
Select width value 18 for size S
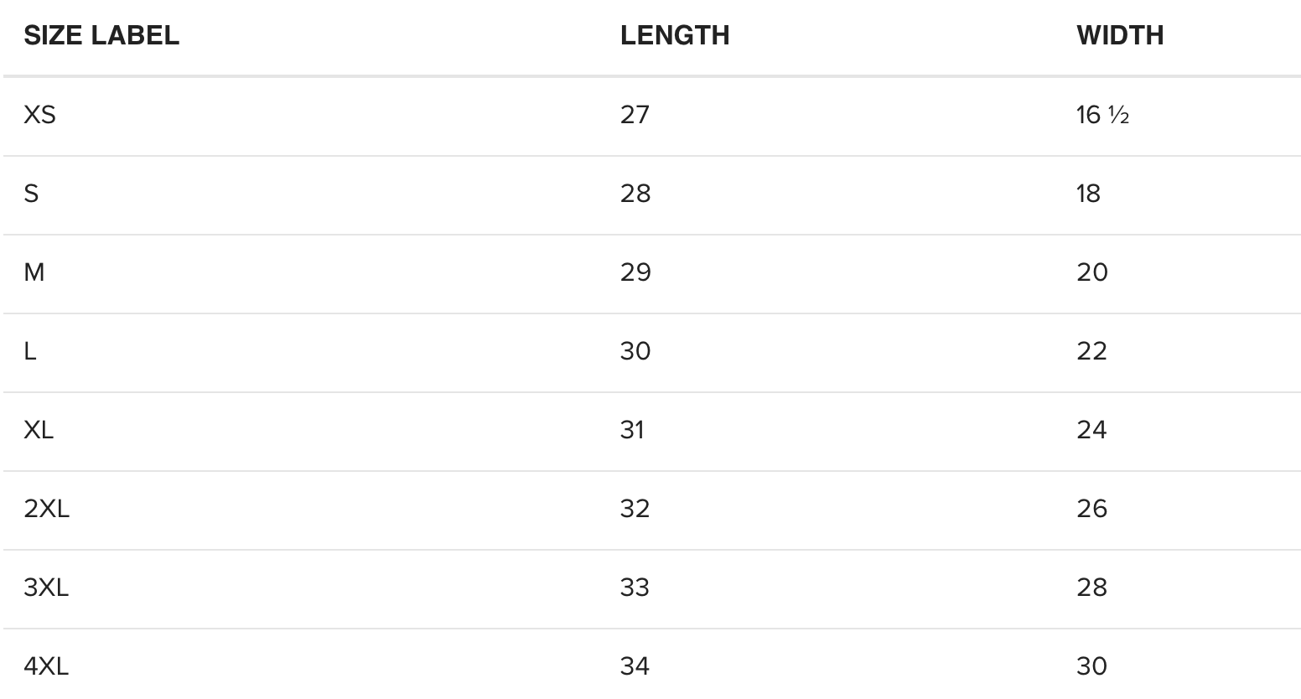1088,194
